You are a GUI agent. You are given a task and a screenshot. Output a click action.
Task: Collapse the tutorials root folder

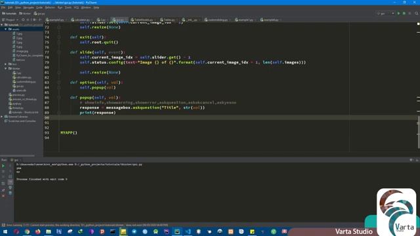(2, 25)
